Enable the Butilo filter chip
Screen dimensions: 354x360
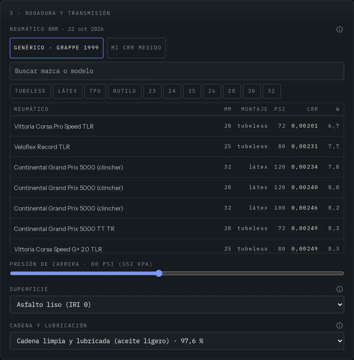coord(125,91)
